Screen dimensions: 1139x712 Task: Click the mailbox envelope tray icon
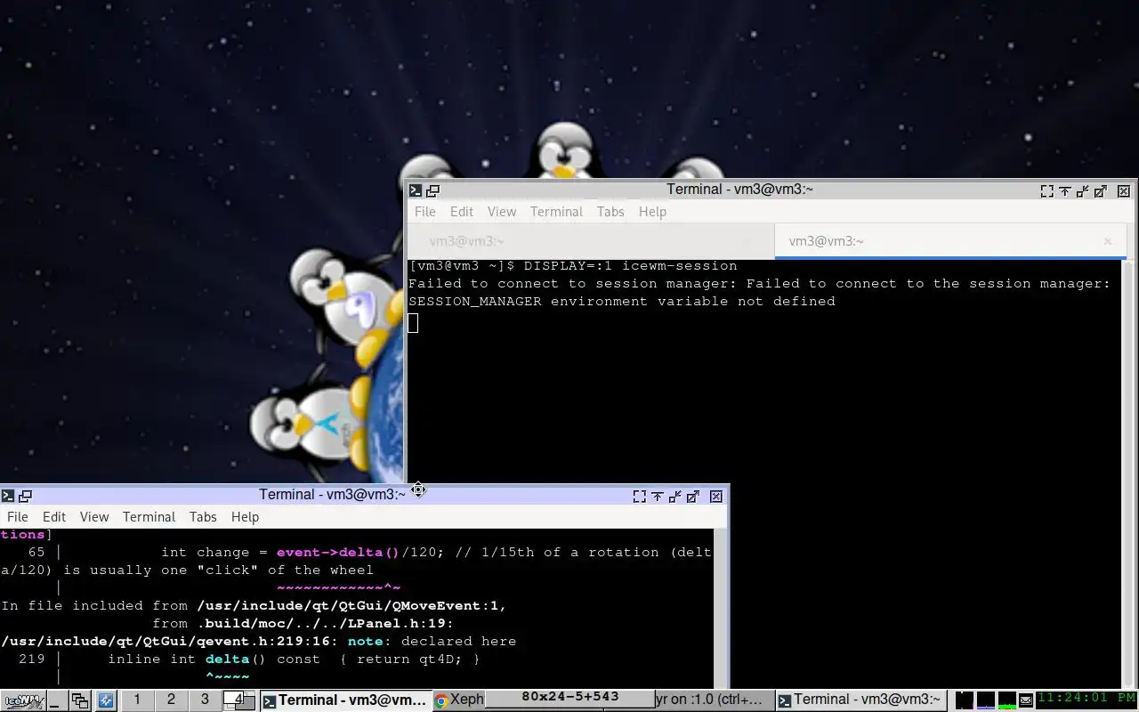click(x=1026, y=700)
